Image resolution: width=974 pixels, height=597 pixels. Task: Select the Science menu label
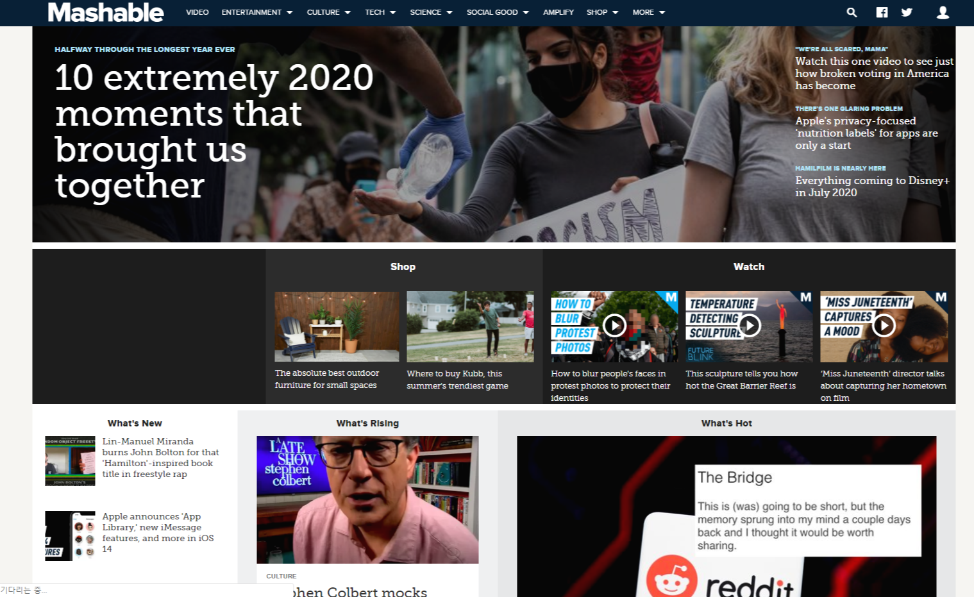426,12
